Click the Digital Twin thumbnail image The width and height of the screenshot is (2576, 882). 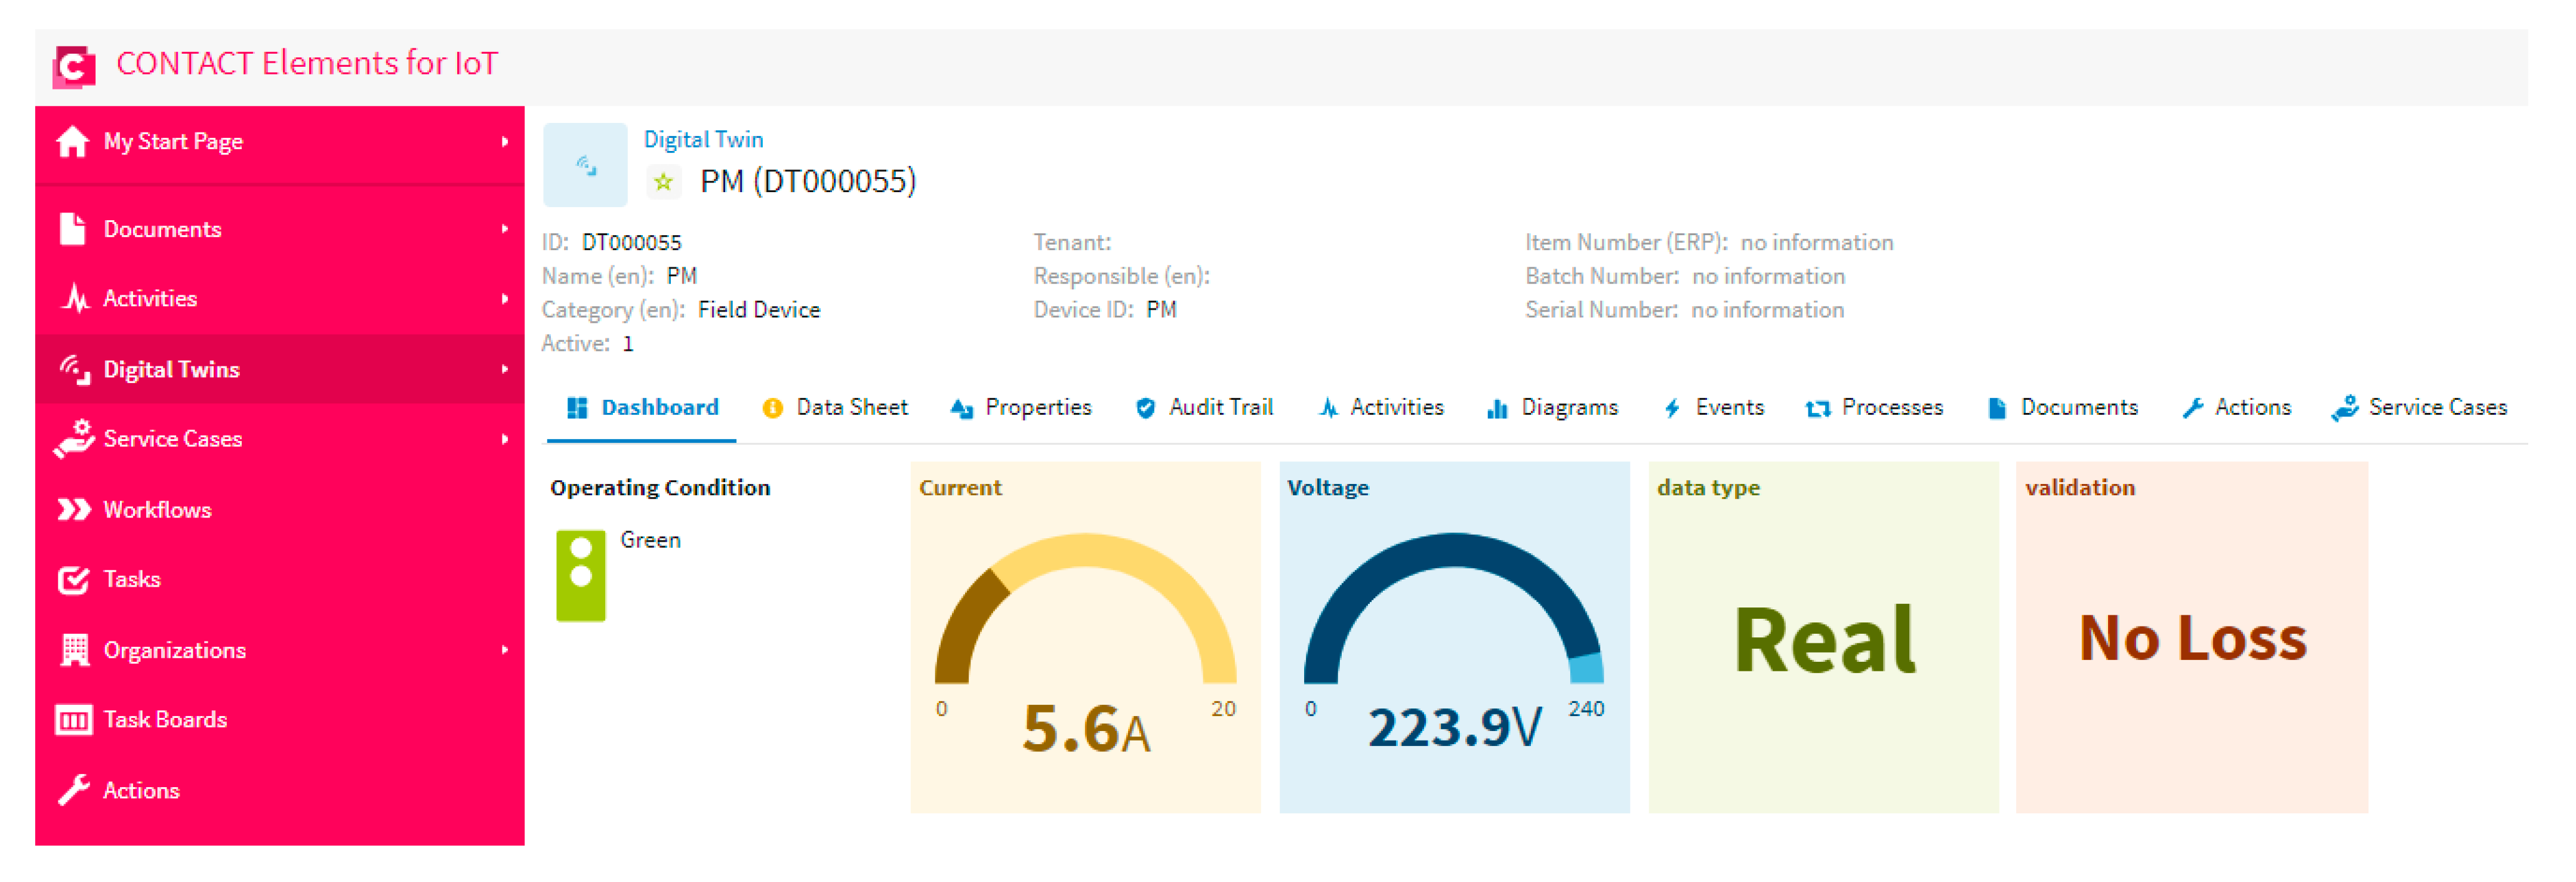coord(585,165)
